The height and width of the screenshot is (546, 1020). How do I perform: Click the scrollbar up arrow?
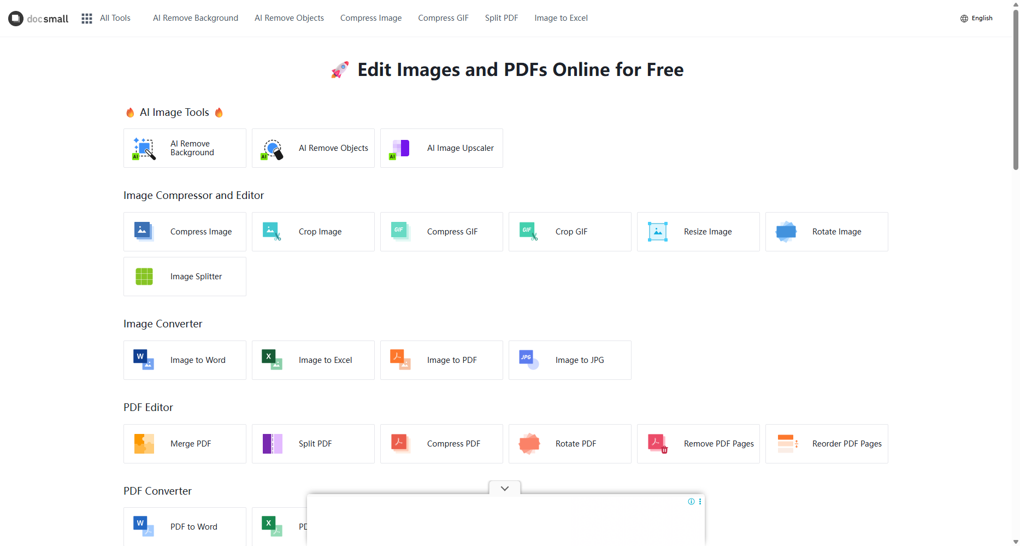click(1016, 4)
